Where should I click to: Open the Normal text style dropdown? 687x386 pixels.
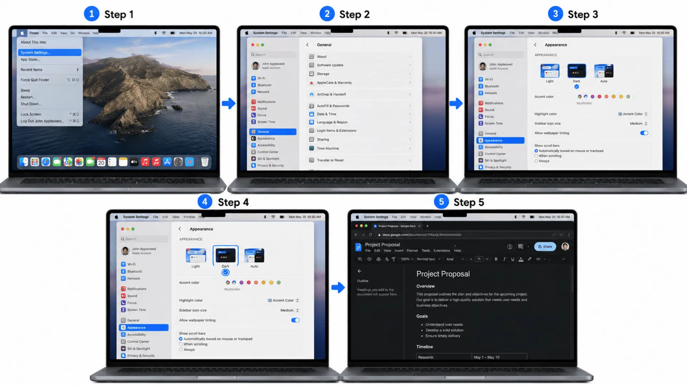click(x=428, y=259)
